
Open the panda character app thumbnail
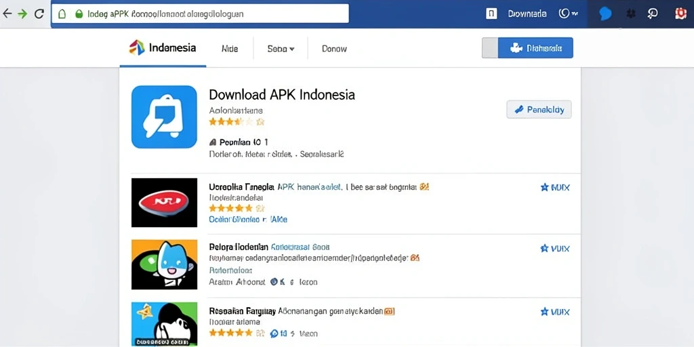pyautogui.click(x=164, y=324)
